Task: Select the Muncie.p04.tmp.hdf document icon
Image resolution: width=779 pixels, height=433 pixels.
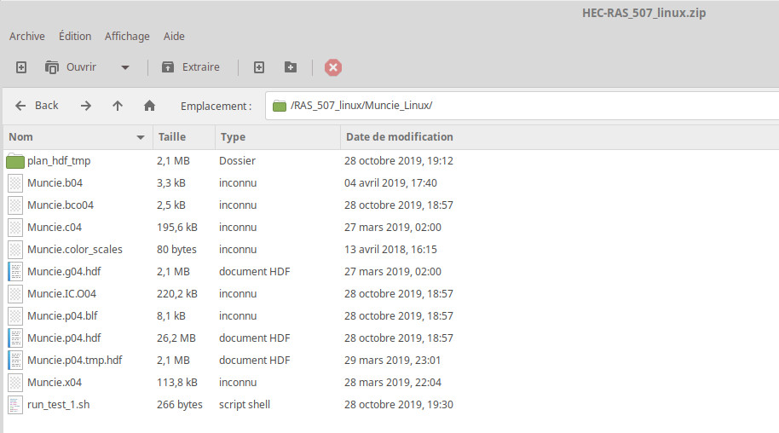Action: pos(14,361)
